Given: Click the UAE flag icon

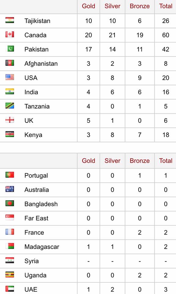Looking at the screenshot, I should 10,289.
